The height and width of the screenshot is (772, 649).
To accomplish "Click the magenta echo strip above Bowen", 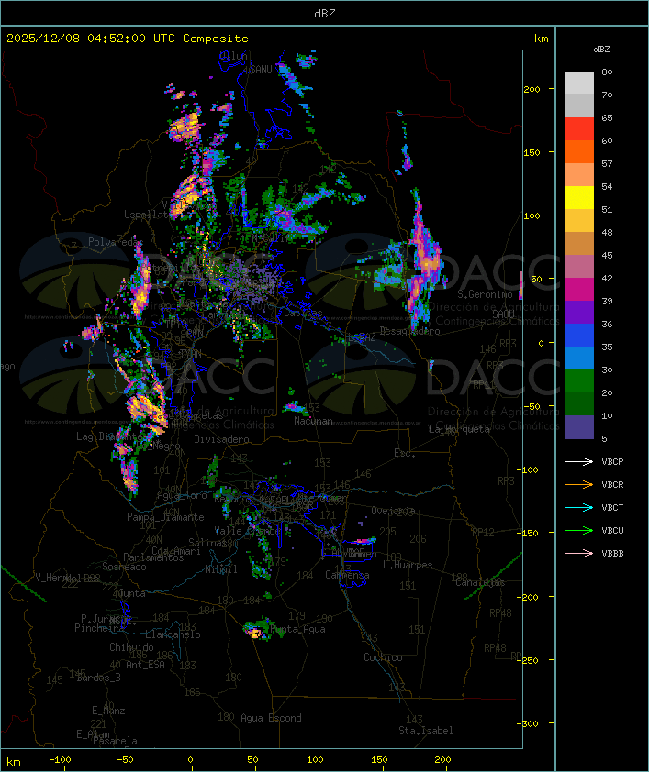I will [364, 541].
